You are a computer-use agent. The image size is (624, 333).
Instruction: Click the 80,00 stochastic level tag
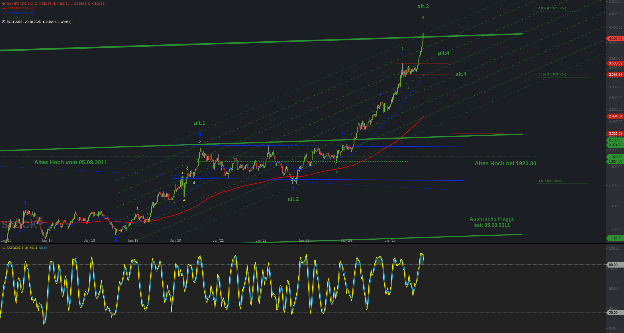[x=613, y=265]
